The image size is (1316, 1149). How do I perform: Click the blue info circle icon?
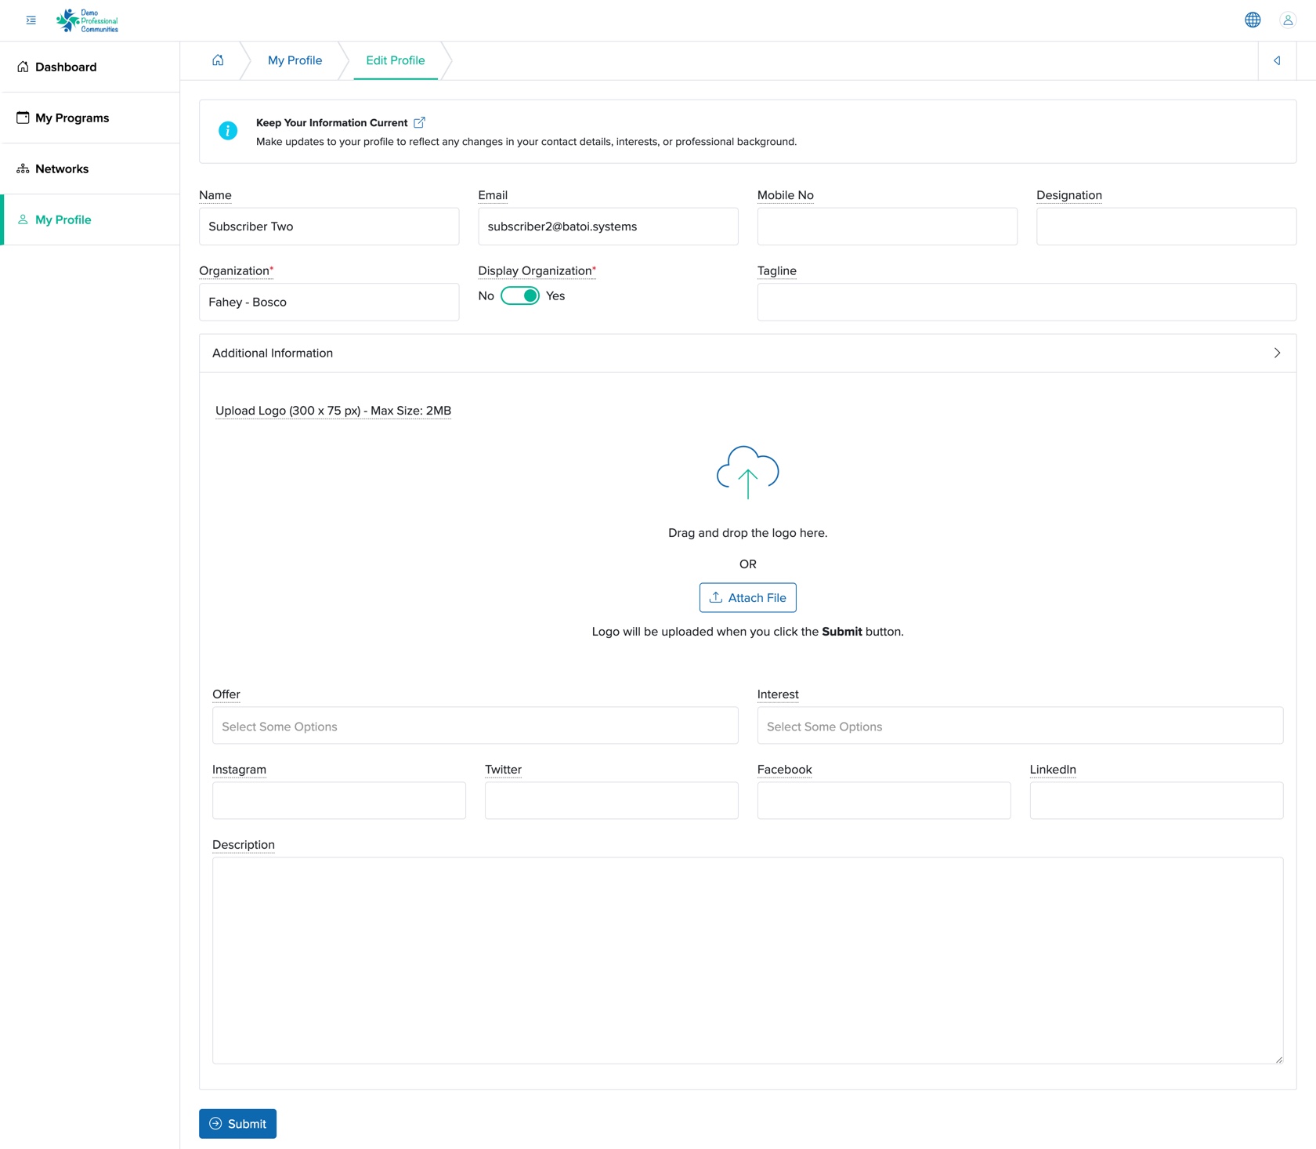click(228, 131)
